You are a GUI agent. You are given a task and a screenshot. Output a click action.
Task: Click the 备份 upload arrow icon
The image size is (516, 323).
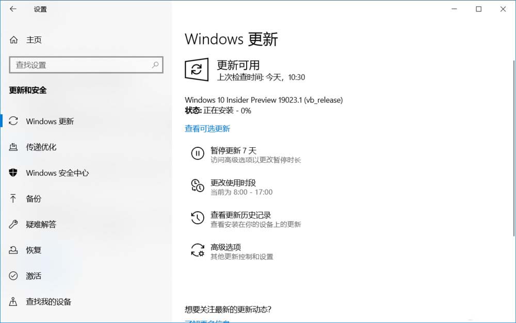pos(13,198)
